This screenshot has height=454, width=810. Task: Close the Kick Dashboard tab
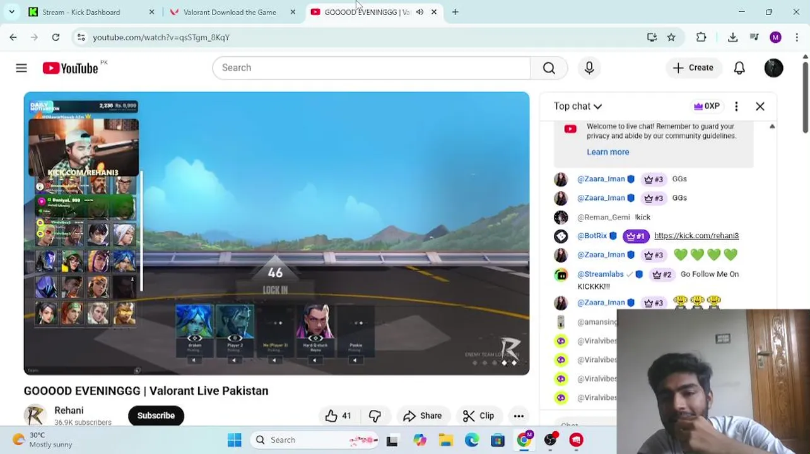coord(151,12)
